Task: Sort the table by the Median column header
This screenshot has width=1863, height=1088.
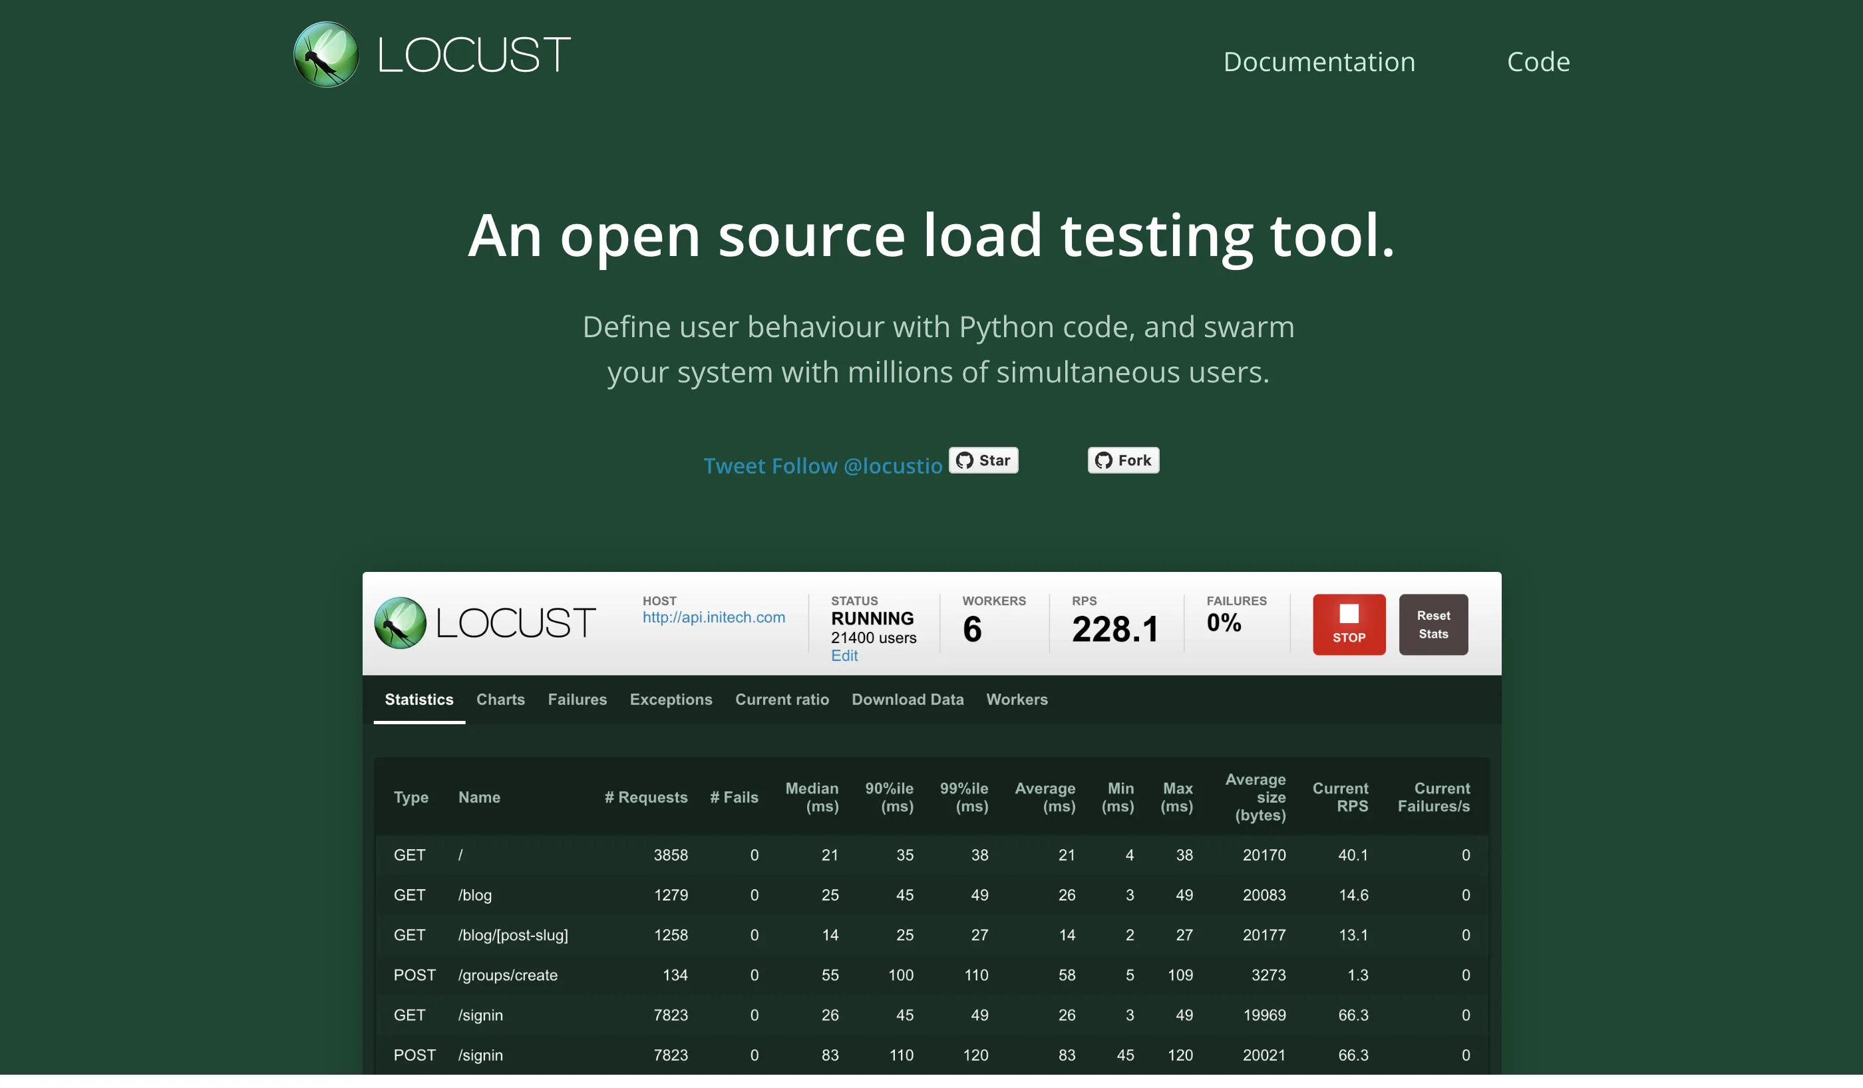Action: [x=812, y=797]
